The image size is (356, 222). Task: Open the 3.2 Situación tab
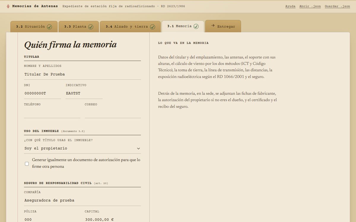pyautogui.click(x=34, y=27)
